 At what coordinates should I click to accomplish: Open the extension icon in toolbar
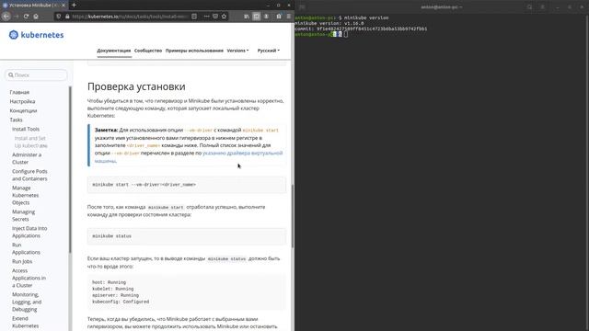point(279,17)
